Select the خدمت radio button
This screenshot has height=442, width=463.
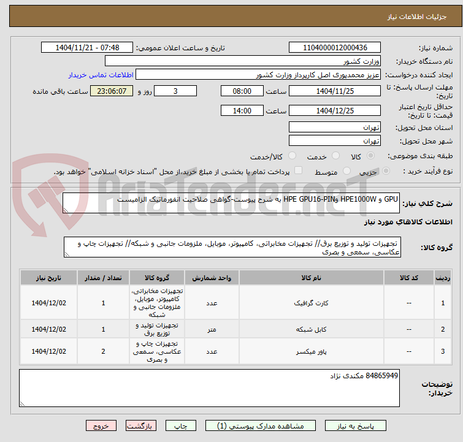335,155
